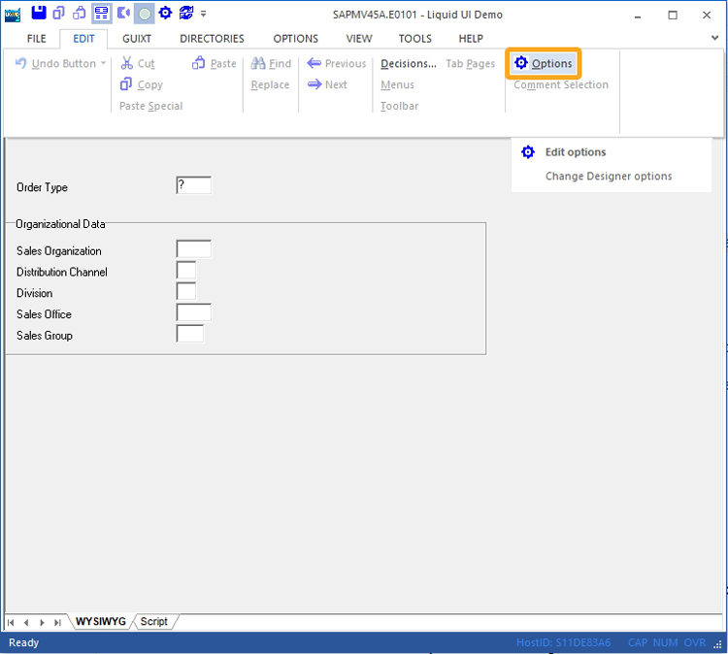728x654 pixels.
Task: Click the Previous left arrow icon
Action: pyautogui.click(x=314, y=64)
